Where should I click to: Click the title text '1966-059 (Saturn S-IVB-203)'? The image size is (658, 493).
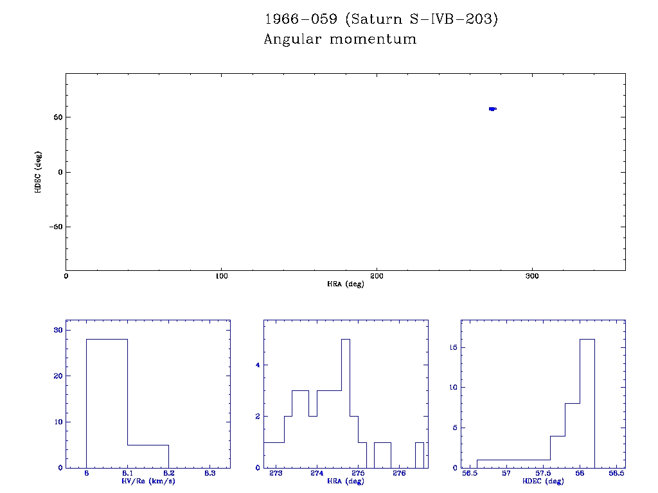click(381, 19)
